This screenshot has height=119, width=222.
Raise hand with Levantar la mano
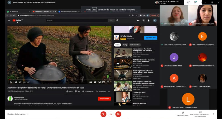pyautogui.click(x=183, y=114)
